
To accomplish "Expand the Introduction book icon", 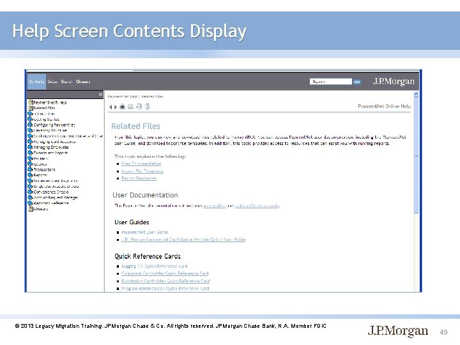I will [x=30, y=114].
